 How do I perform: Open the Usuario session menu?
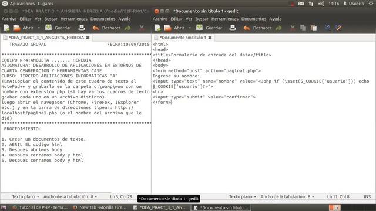pos(354,4)
